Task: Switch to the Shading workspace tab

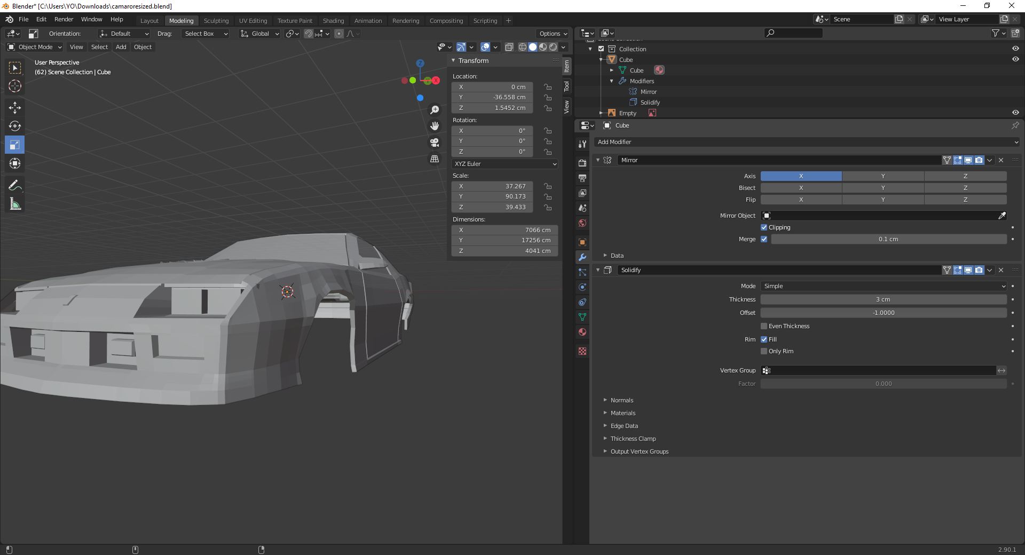Action: [333, 21]
